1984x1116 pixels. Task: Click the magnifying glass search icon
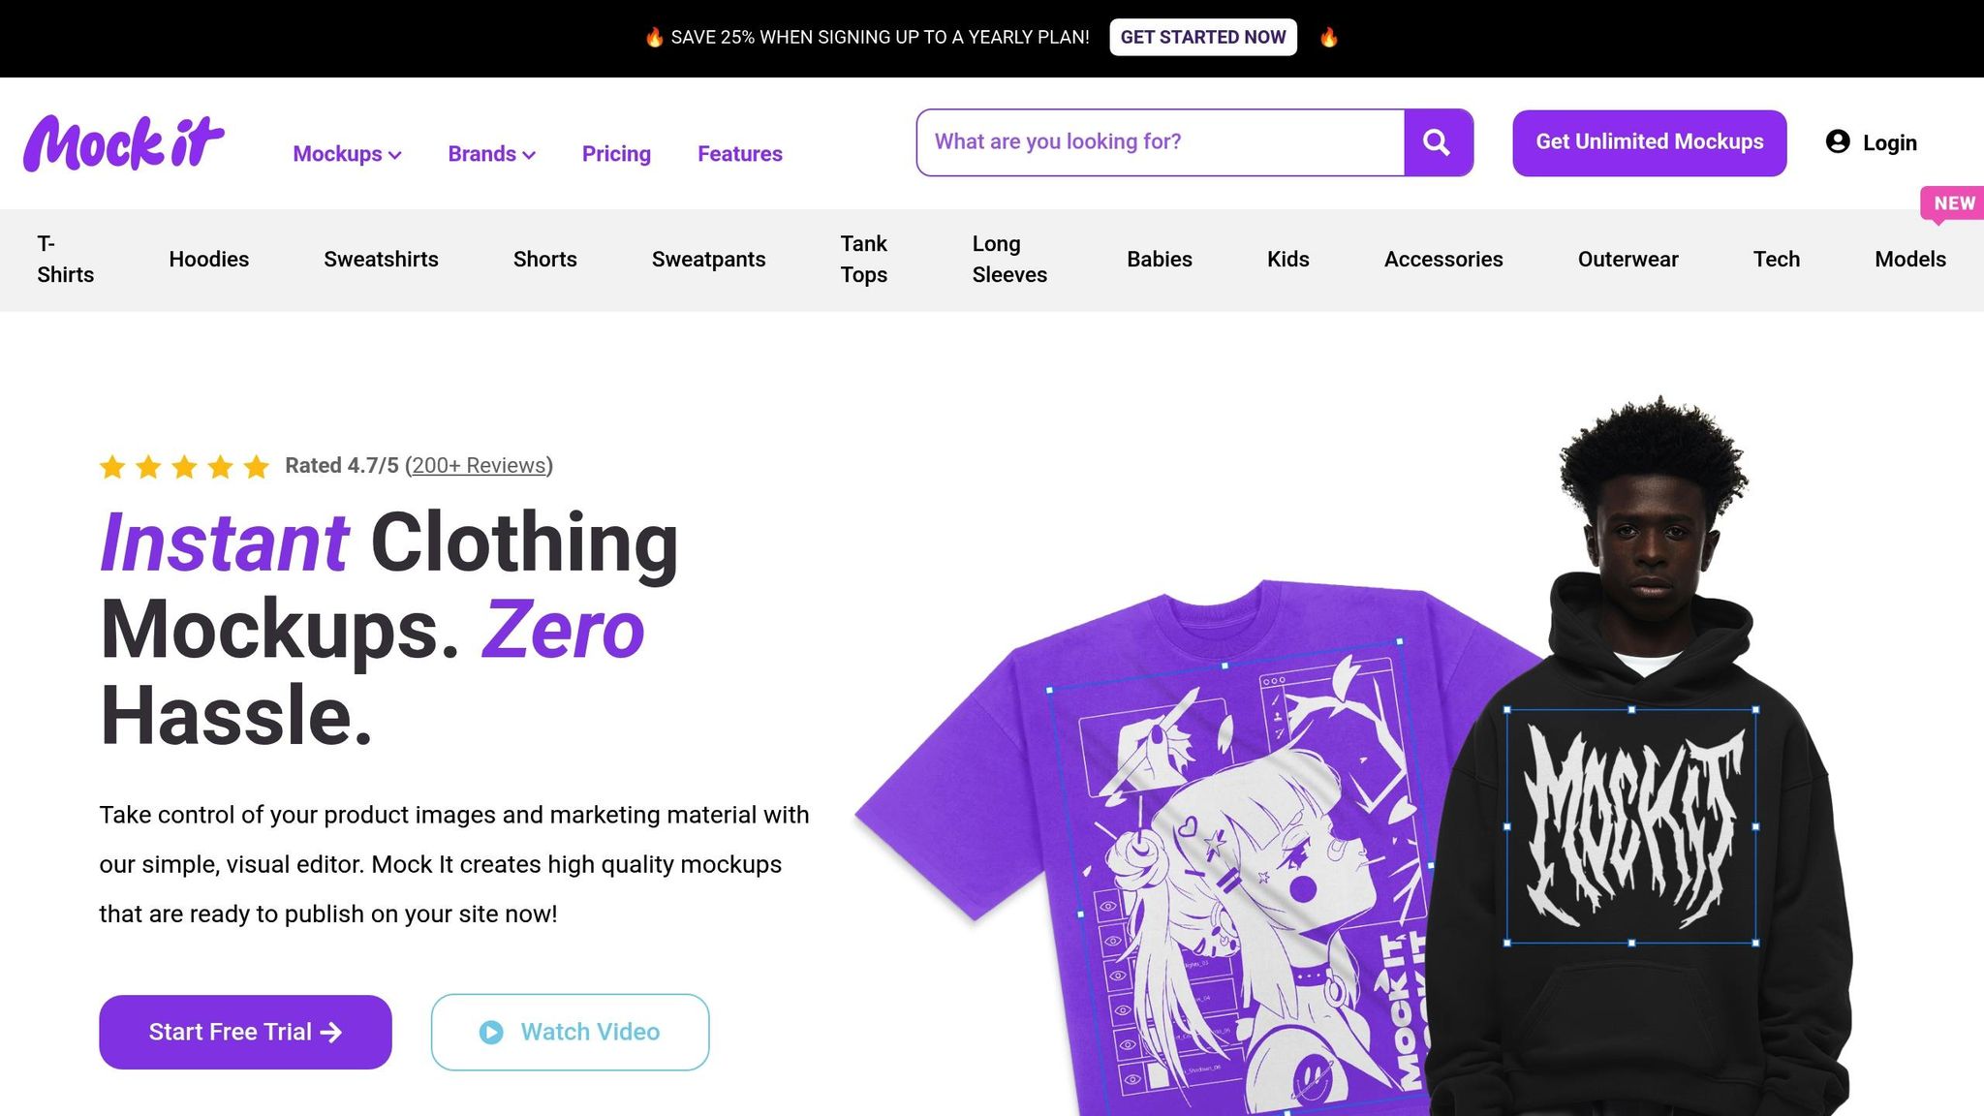tap(1438, 142)
